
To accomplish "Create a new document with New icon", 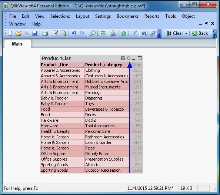I will [x=10, y=33].
